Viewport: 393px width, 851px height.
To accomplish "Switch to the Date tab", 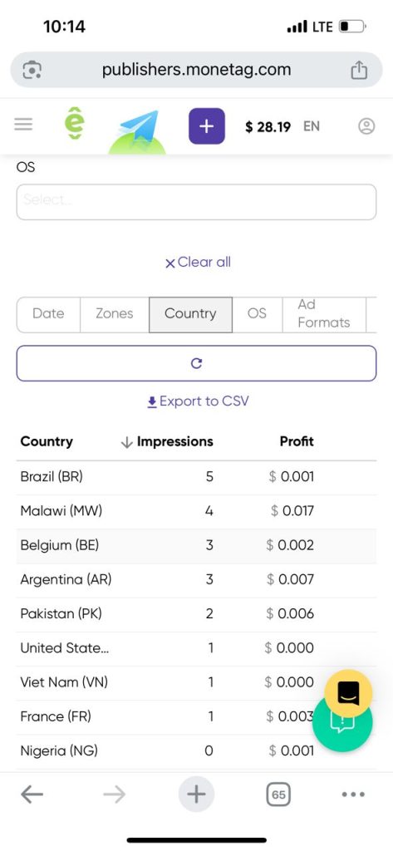I will (x=48, y=313).
